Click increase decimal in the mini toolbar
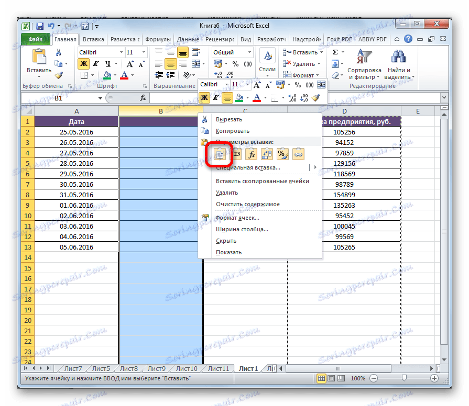 [x=292, y=98]
